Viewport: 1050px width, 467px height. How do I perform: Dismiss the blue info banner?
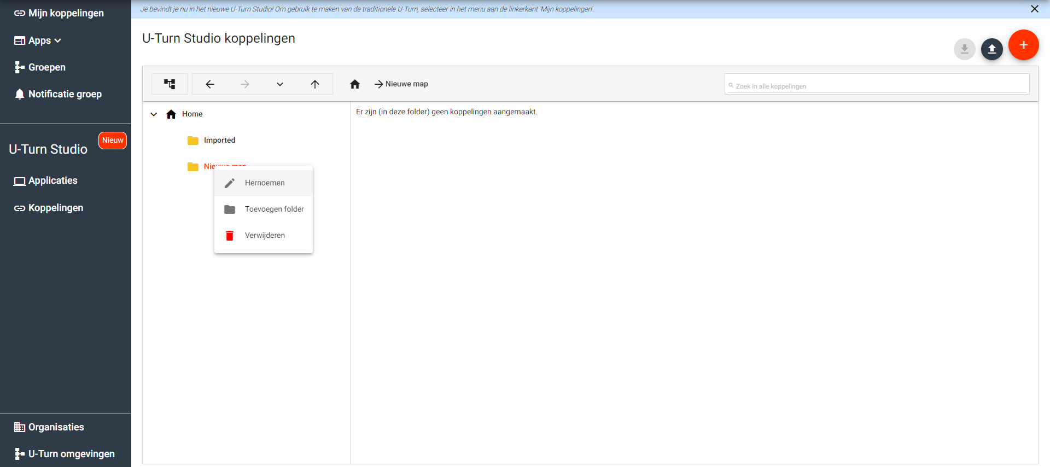[x=1034, y=9]
